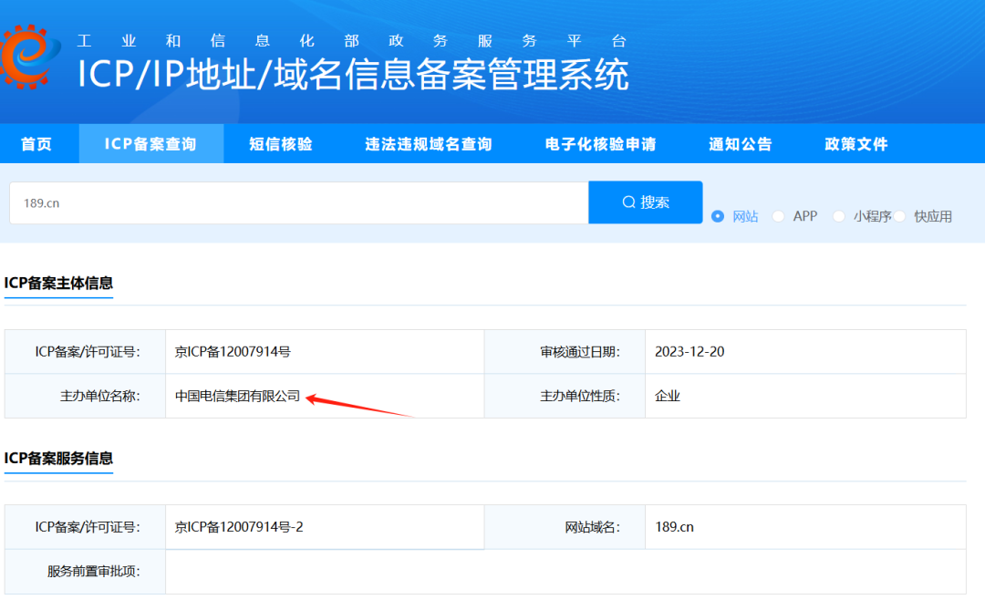Open the 政策文件 tab
985x600 pixels.
click(856, 144)
